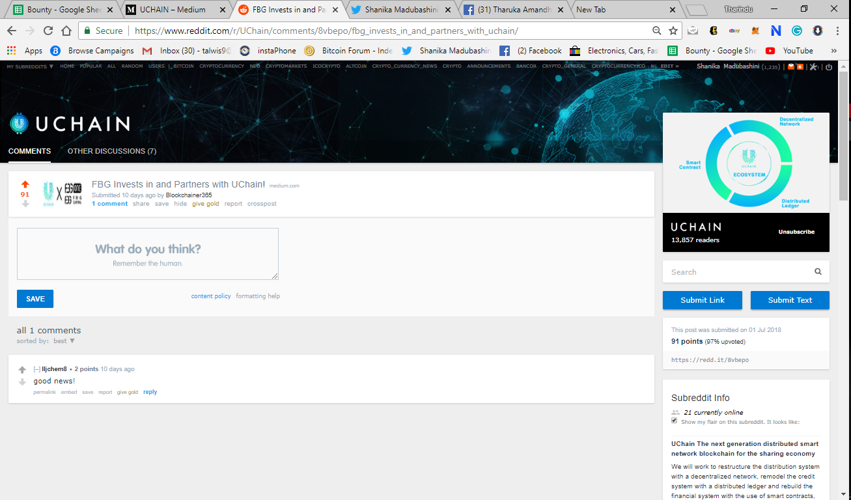This screenshot has height=500, width=851.
Task: Click the 'permalink' link under the comment
Action: click(x=45, y=392)
